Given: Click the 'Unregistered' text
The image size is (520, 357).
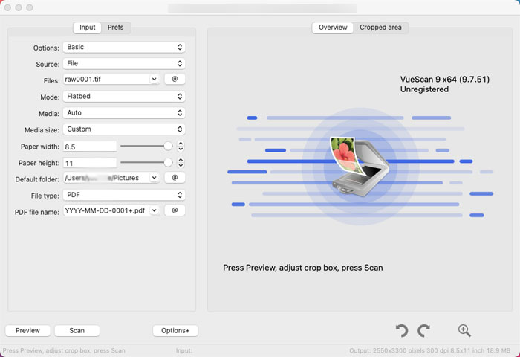Looking at the screenshot, I should click(424, 89).
